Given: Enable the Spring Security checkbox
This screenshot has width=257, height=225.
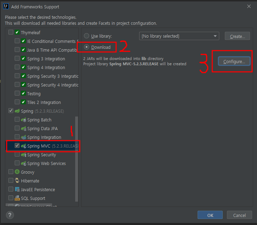Looking at the screenshot, I should point(17,154).
